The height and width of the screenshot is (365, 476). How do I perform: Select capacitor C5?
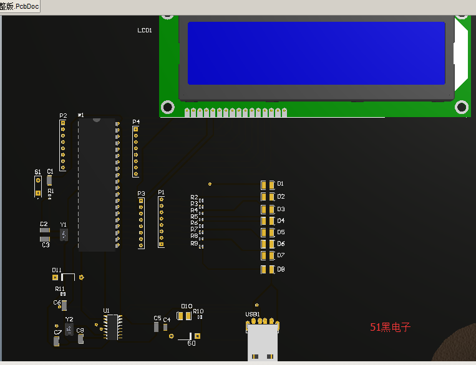(x=156, y=327)
